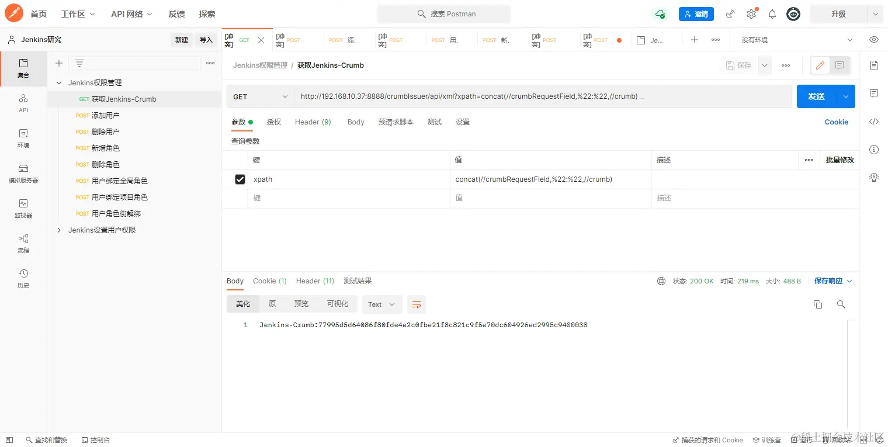Open 控制台 console in the status bar
Image resolution: width=888 pixels, height=447 pixels.
tap(96, 440)
